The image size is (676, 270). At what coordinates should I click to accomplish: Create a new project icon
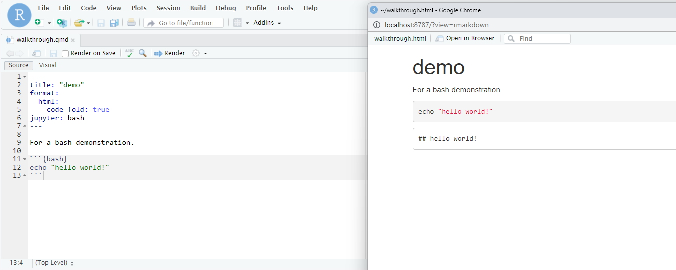(x=62, y=23)
